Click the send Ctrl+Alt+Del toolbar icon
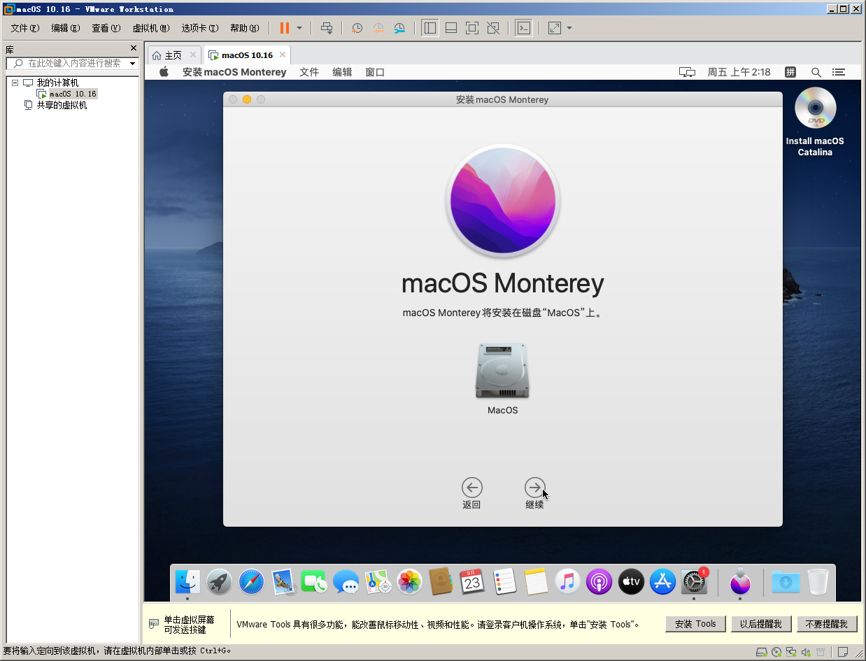 coord(327,28)
